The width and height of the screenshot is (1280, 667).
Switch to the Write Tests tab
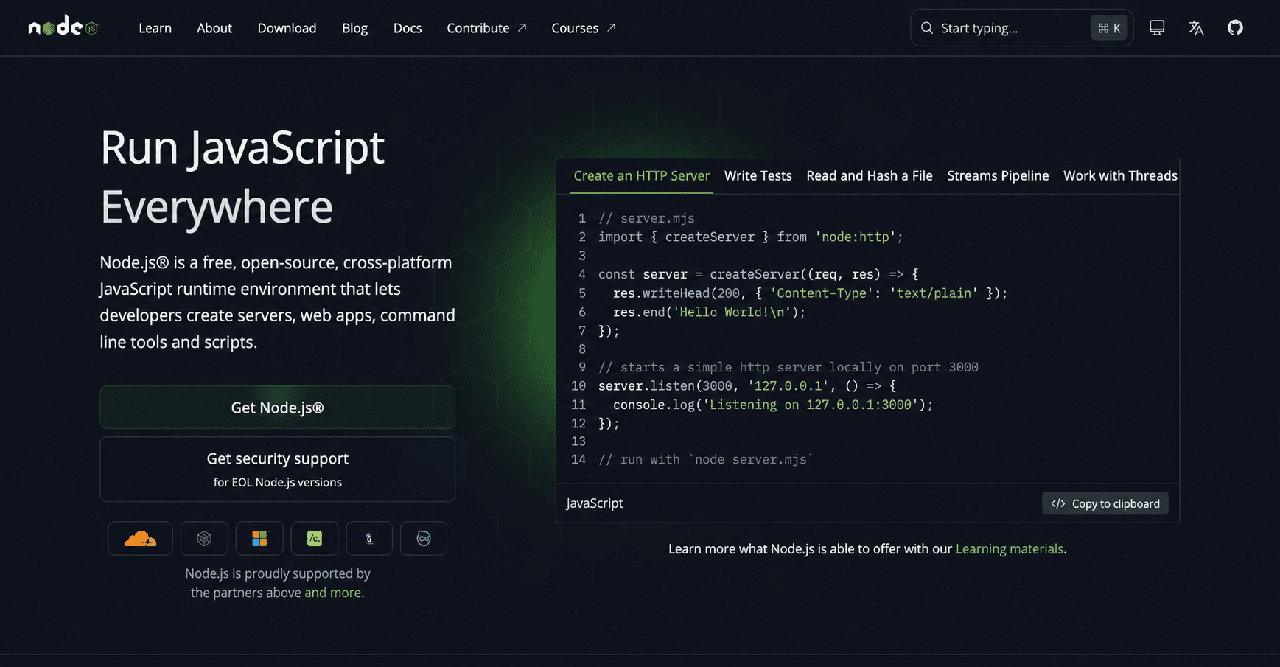[758, 176]
